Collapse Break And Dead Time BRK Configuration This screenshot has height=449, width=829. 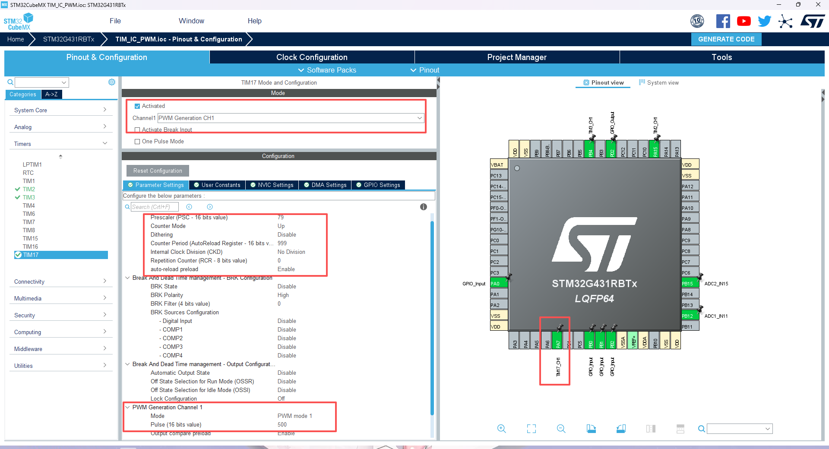(127, 278)
